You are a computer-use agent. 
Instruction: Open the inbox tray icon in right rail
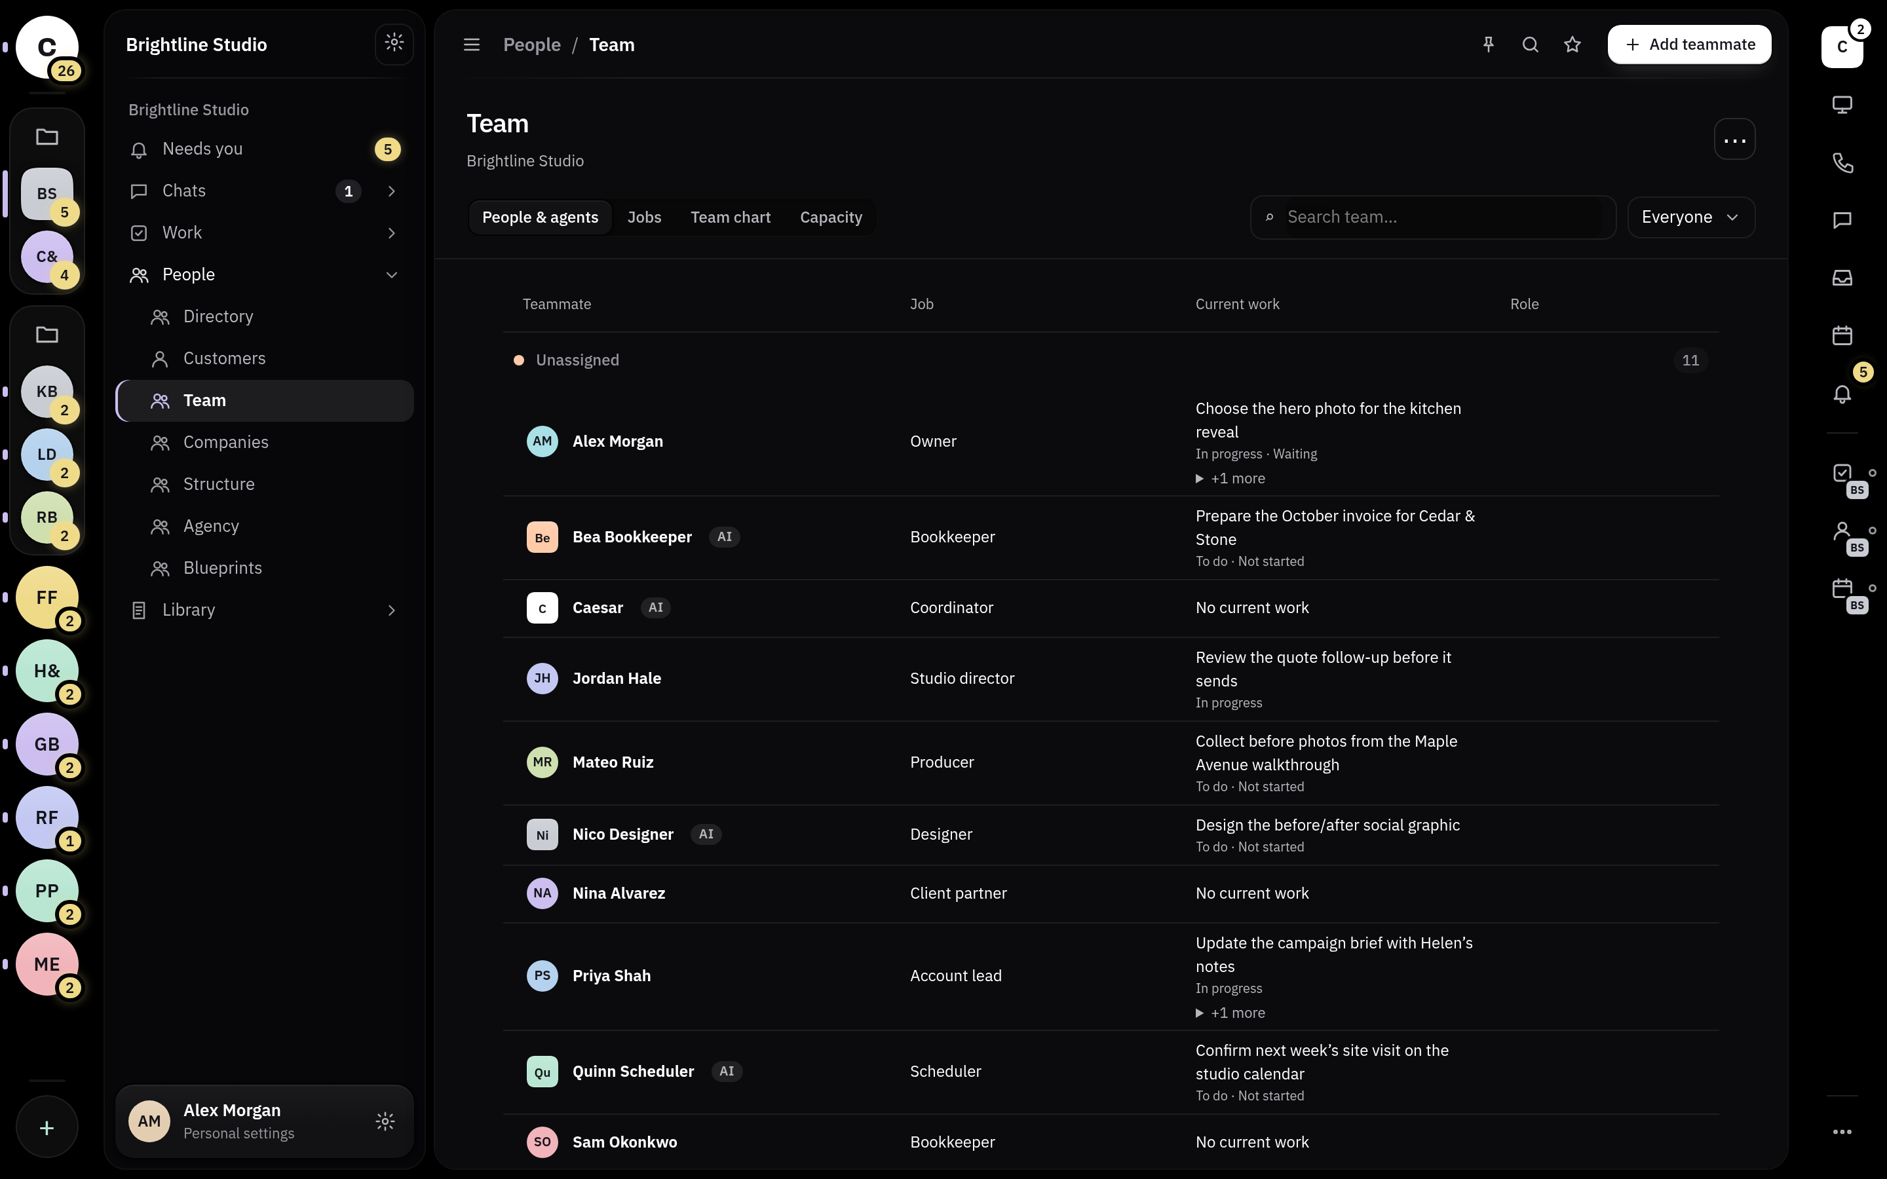coord(1842,278)
